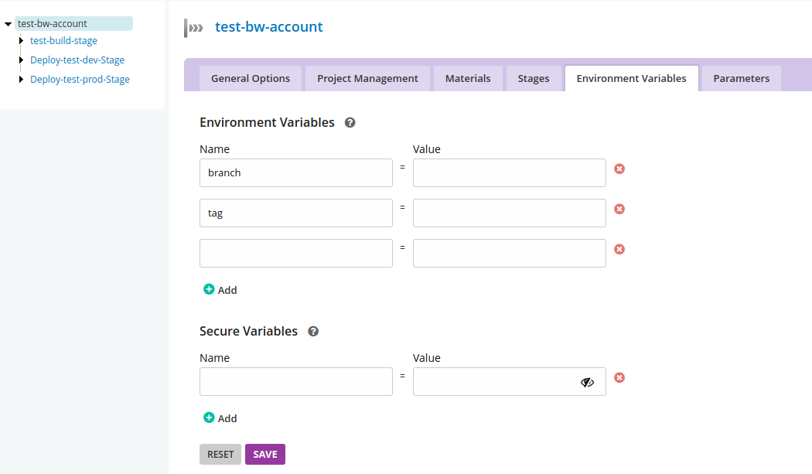Viewport: 812px width, 474px height.
Task: Open help for Environment Variables heading
Action: (x=350, y=122)
